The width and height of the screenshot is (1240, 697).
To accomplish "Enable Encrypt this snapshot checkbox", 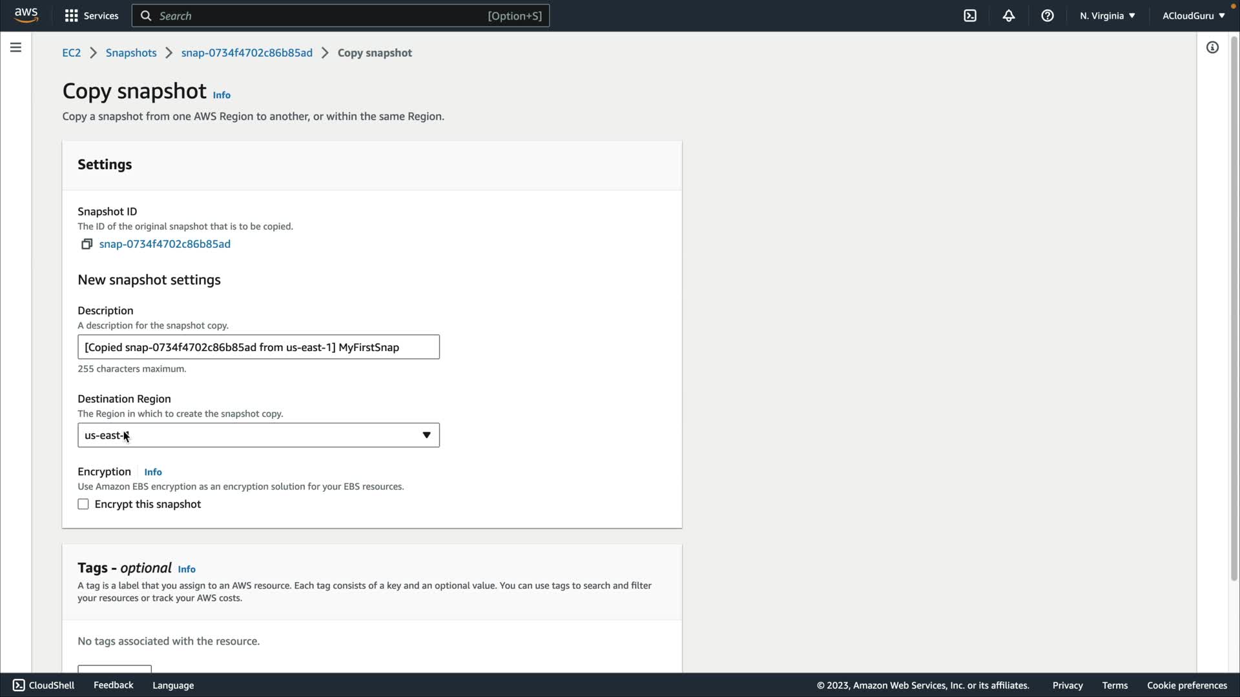I will pos(83,504).
